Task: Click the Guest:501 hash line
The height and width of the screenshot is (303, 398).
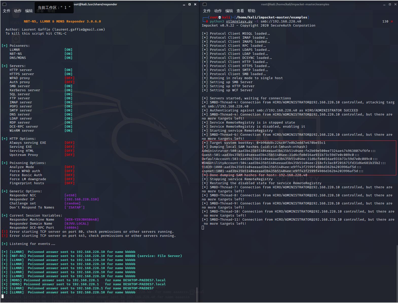Action: pos(281,155)
